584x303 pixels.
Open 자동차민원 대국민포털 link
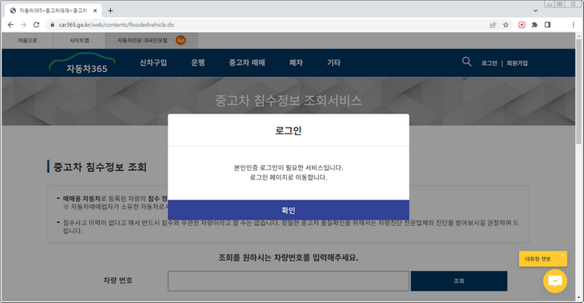143,40
